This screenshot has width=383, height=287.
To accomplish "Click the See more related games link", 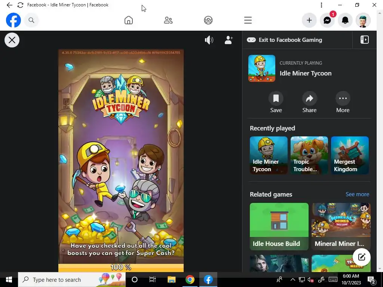I will (357, 194).
